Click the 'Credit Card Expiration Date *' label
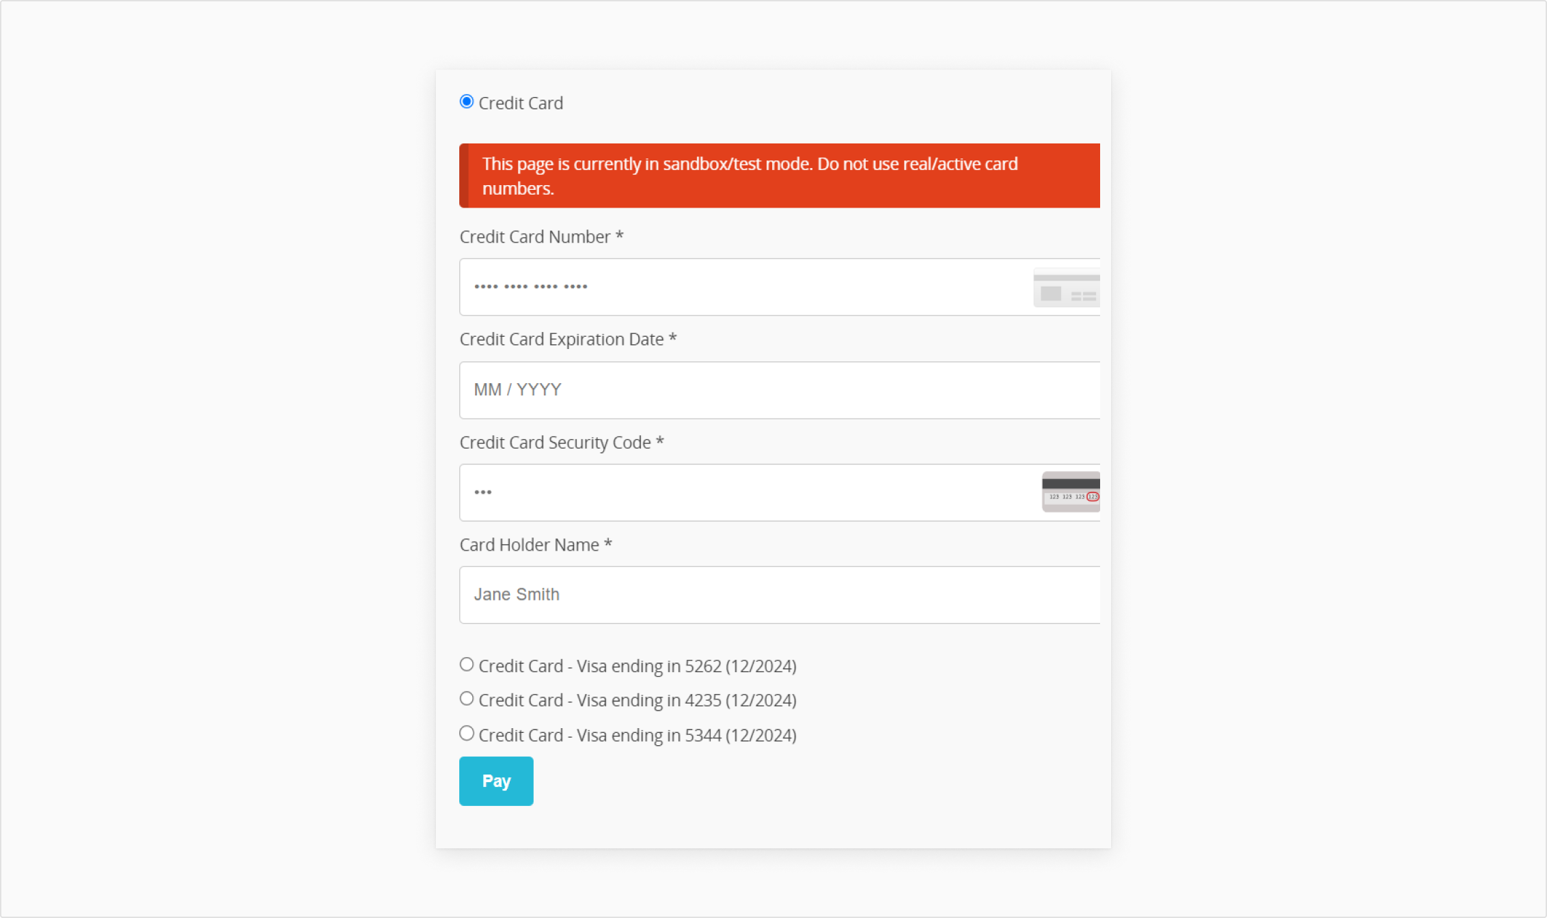Viewport: 1547px width, 918px height. click(568, 339)
